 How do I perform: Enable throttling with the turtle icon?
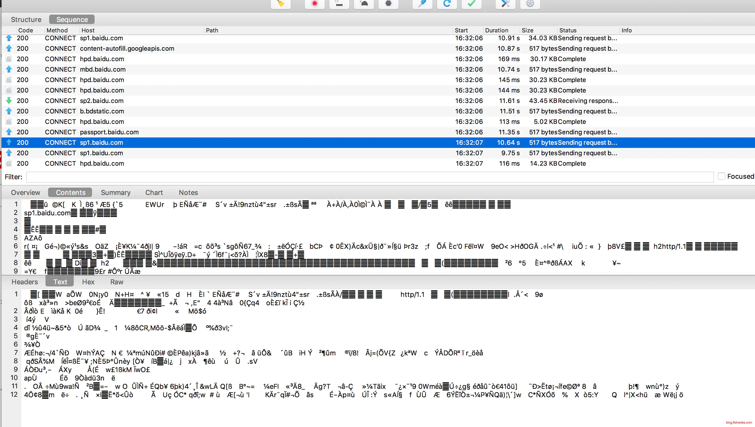tap(364, 3)
